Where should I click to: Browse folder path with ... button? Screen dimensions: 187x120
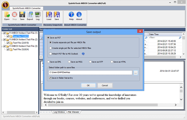136,73
